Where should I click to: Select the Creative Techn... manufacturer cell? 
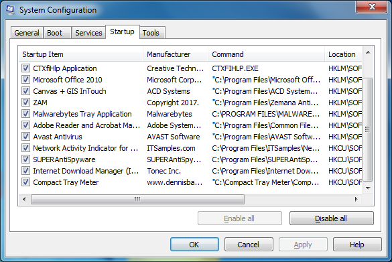coord(176,68)
